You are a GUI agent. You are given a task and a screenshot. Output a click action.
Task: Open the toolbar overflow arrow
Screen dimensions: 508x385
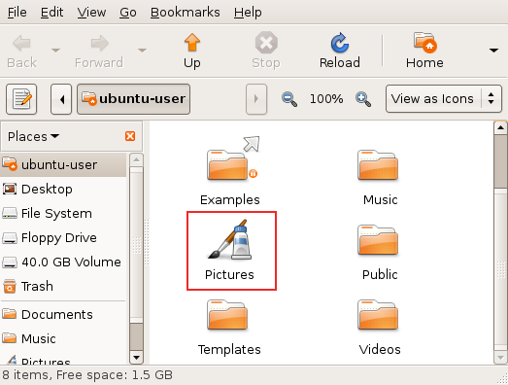click(x=493, y=51)
